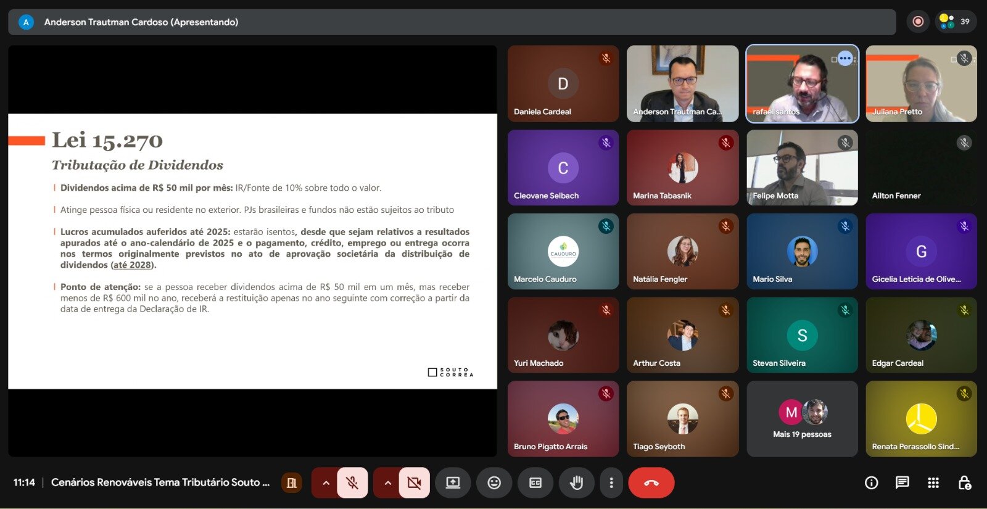Open participants list showing 39 people
This screenshot has width=987, height=509.
(955, 22)
